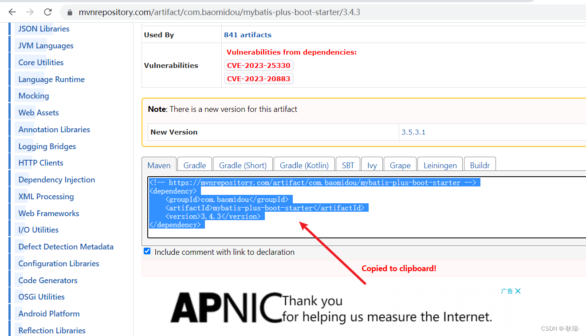Viewport: 586px width, 336px height.
Task: Open JSON Libraries category
Action: [44, 29]
